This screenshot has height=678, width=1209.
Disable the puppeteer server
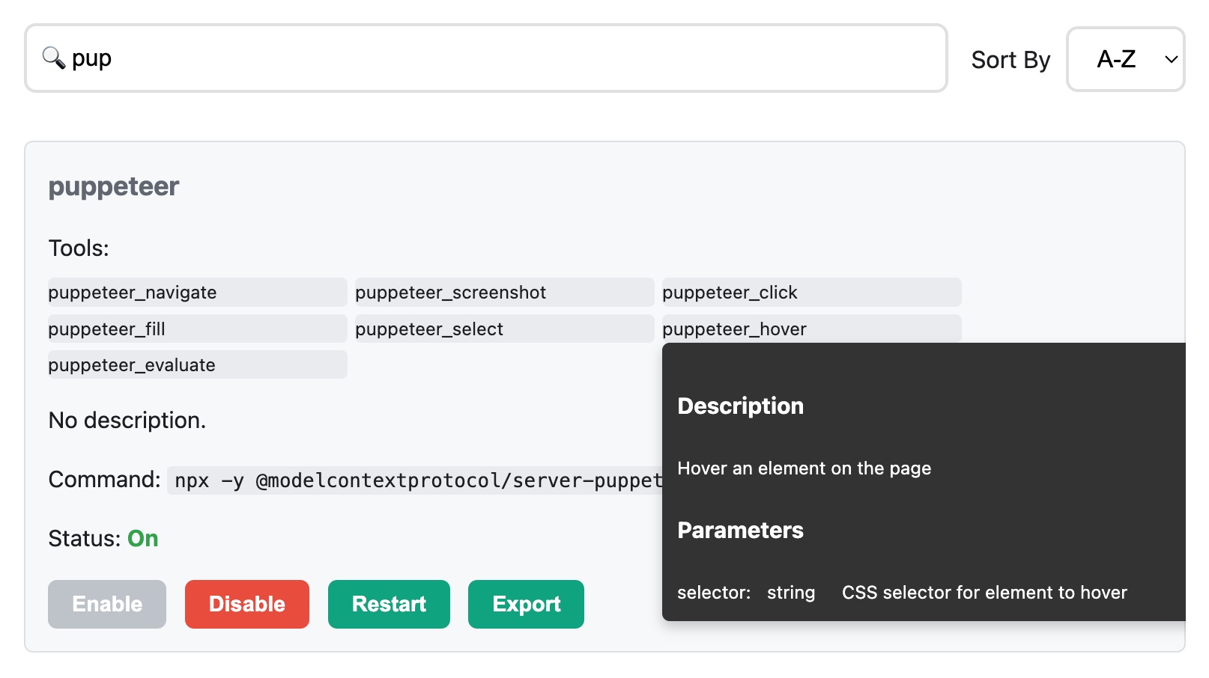point(247,604)
